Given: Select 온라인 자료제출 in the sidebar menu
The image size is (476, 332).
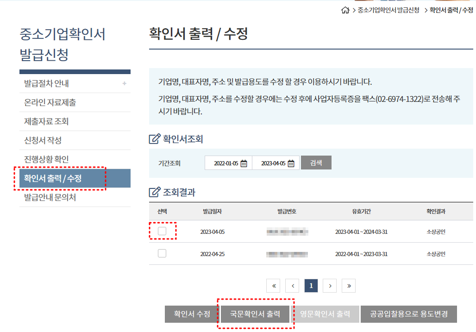Looking at the screenshot, I should [51, 102].
